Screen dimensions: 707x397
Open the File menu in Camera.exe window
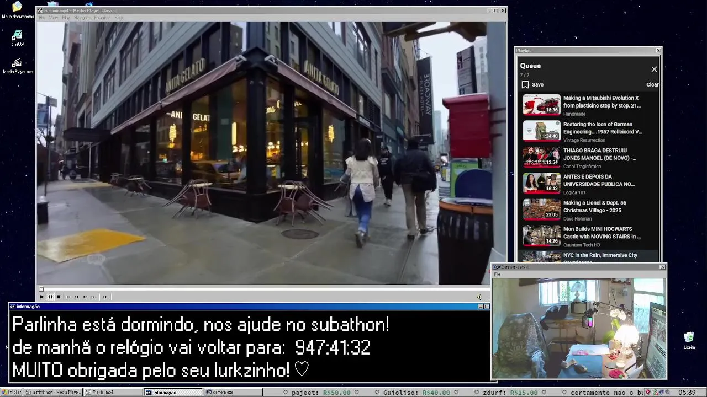coord(497,274)
